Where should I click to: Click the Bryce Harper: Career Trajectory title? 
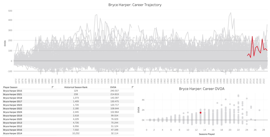(135, 5)
